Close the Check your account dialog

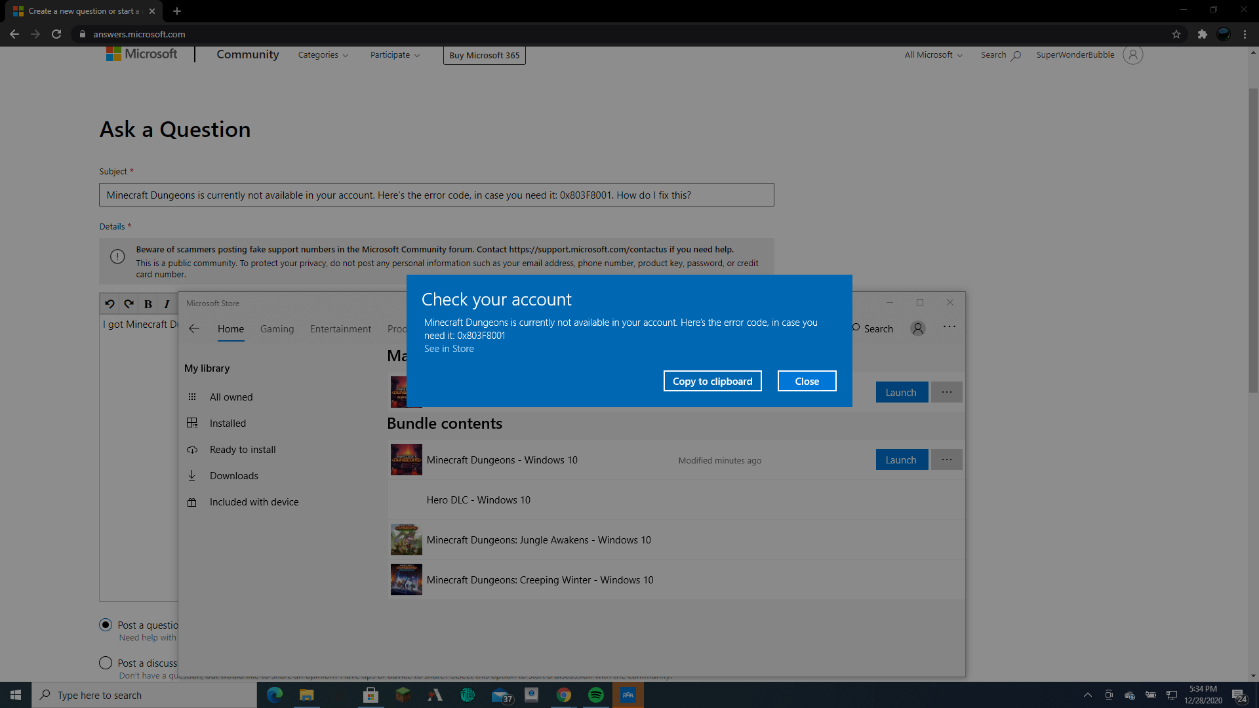[807, 381]
